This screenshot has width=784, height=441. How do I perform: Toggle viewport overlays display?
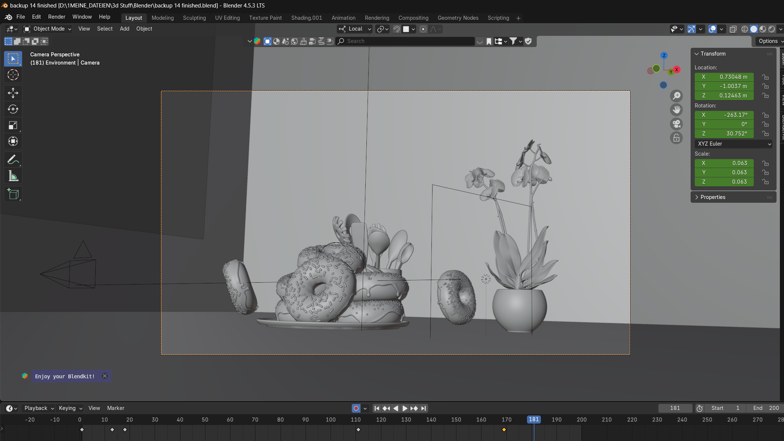click(x=712, y=29)
